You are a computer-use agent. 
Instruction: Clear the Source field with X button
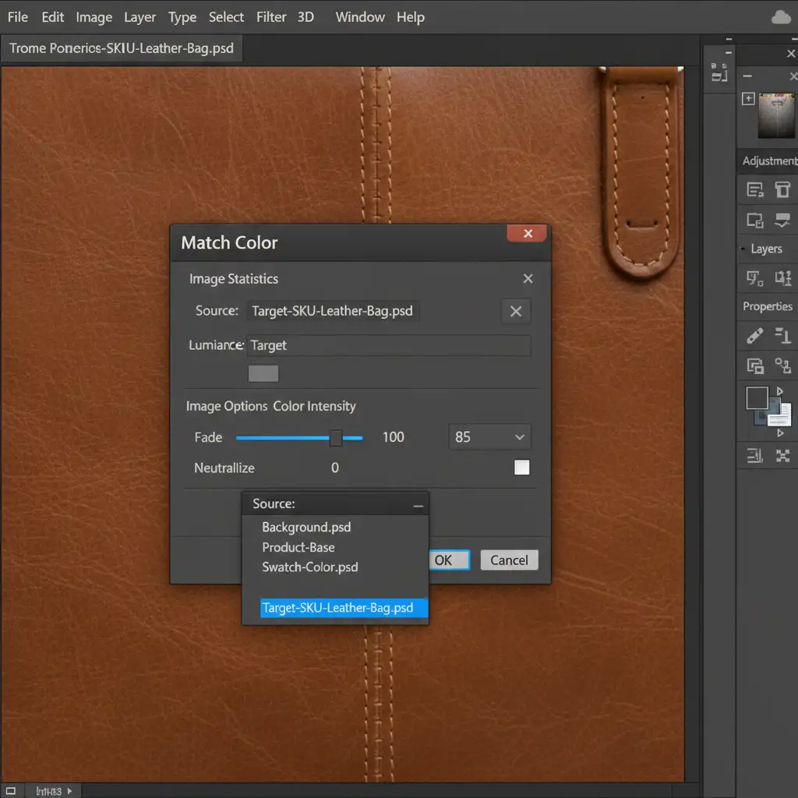pyautogui.click(x=515, y=311)
